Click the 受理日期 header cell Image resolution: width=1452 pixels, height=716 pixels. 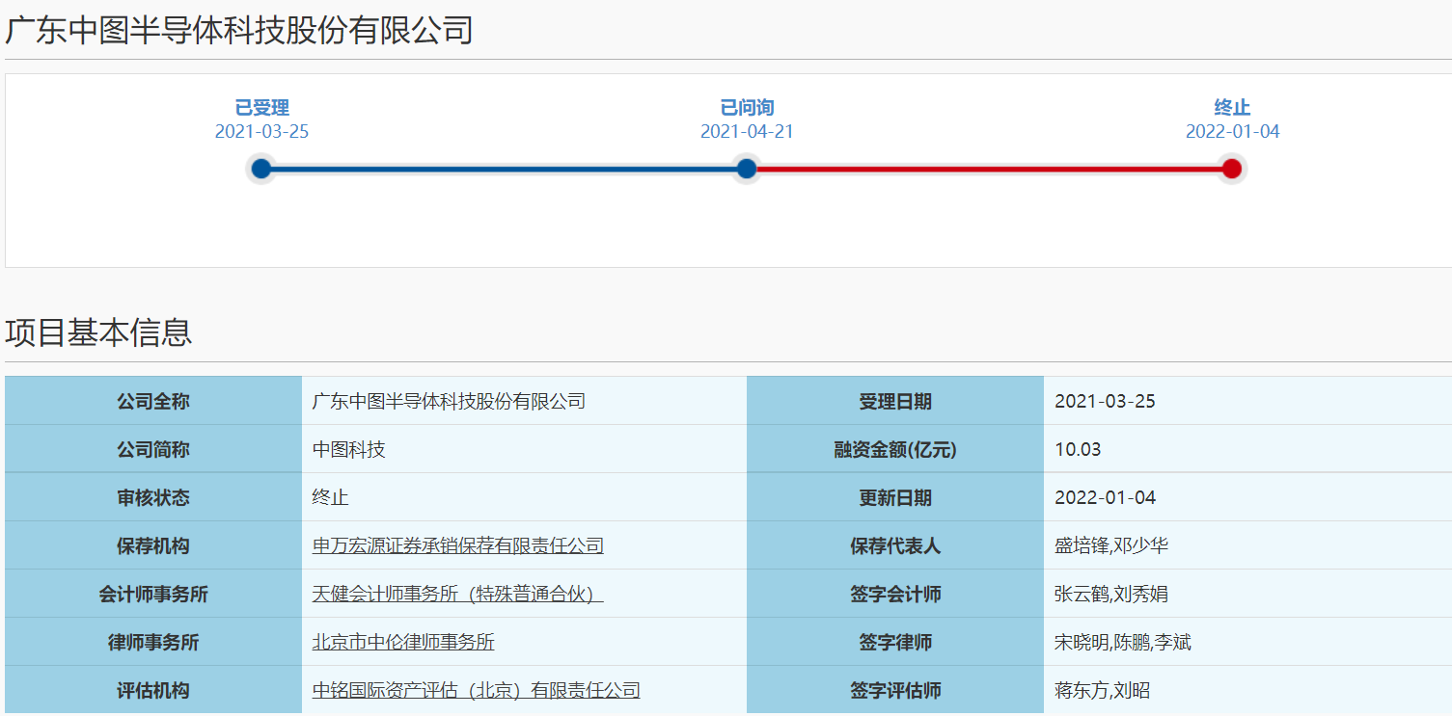(895, 401)
